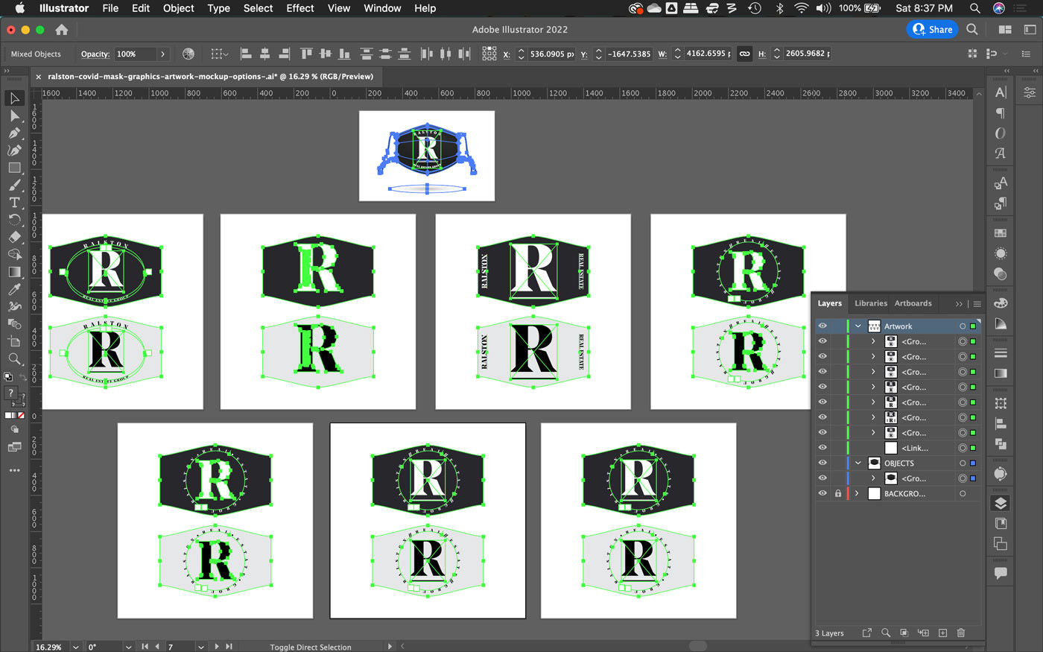Open Edit Toolbar three dots
1043x652 pixels.
(x=14, y=470)
